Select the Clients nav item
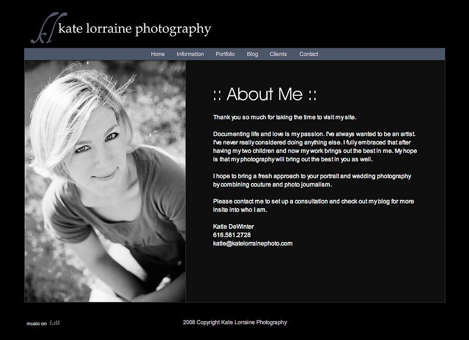The image size is (469, 340). [x=278, y=54]
